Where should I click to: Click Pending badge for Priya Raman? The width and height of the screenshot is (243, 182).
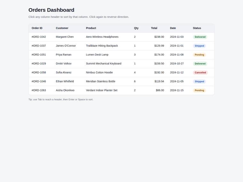[199, 55]
